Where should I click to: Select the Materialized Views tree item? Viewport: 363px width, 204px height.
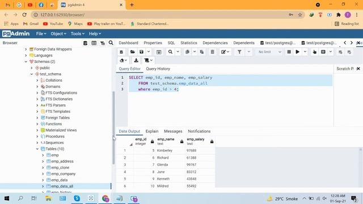click(x=61, y=130)
